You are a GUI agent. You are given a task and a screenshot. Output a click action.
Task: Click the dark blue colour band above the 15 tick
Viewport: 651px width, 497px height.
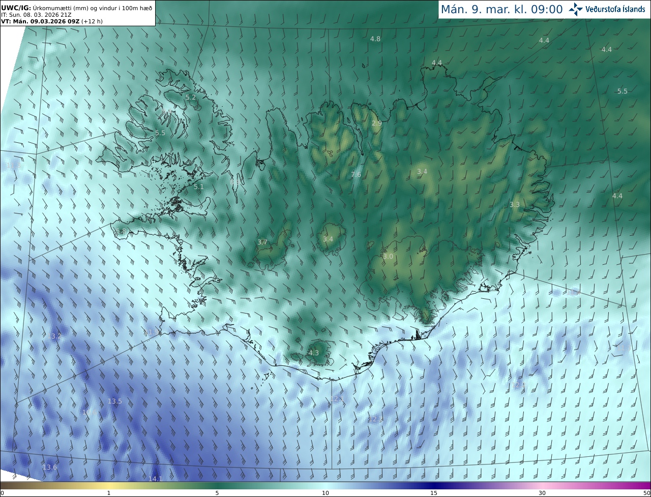[x=434, y=485]
